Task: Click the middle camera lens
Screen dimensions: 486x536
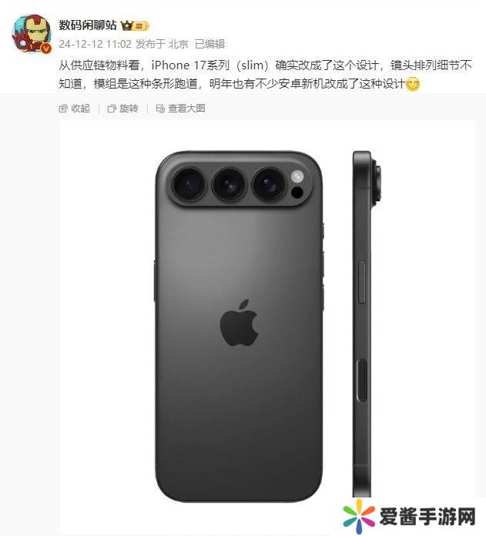Action: 229,184
